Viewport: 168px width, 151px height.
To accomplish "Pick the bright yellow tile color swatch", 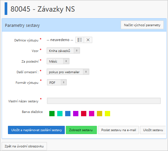I will click(x=107, y=114).
